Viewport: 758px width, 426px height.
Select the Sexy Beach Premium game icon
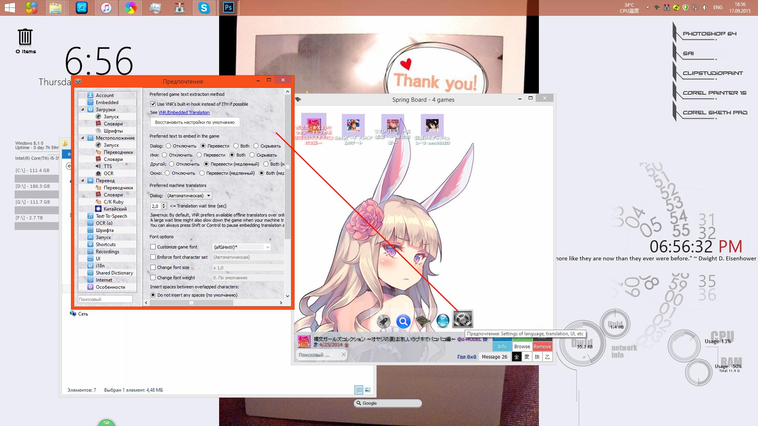(x=353, y=125)
